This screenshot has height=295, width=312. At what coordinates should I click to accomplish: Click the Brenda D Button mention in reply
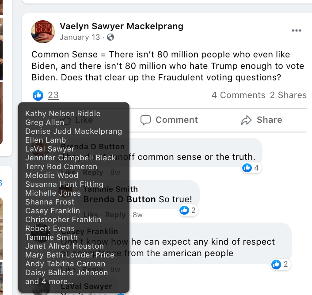(119, 199)
